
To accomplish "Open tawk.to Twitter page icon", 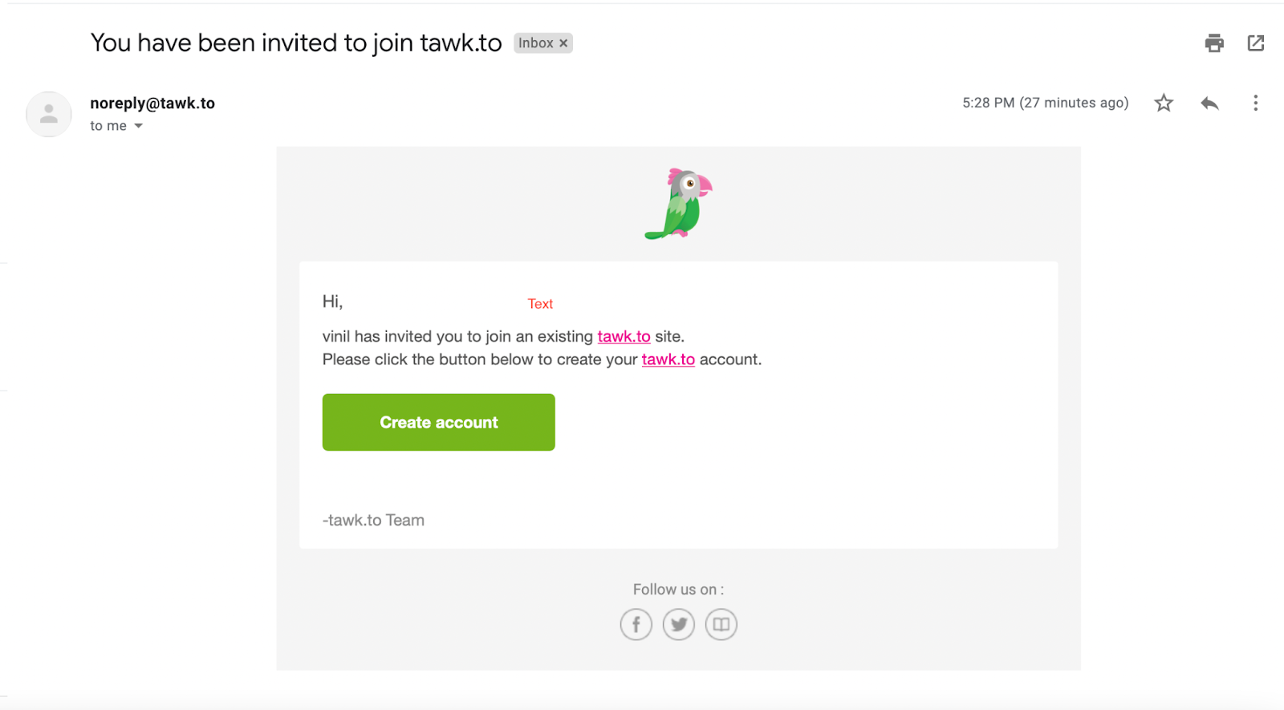I will (x=679, y=624).
